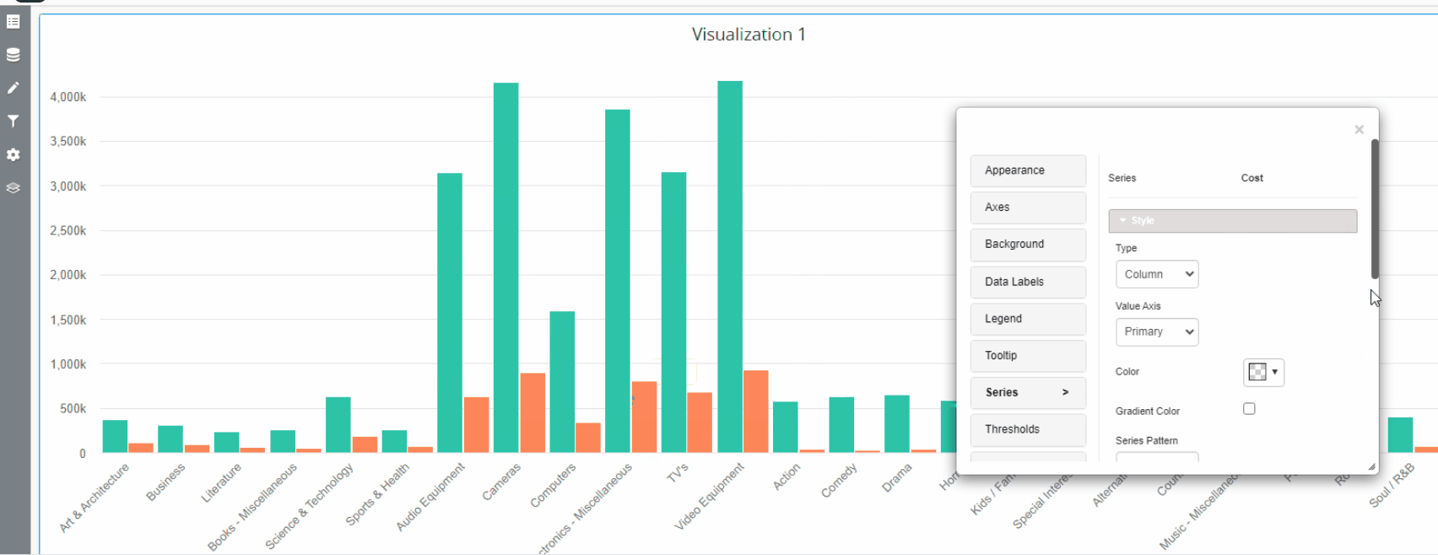The height and width of the screenshot is (555, 1438).
Task: Click the Series Pattern input box
Action: tap(1157, 456)
